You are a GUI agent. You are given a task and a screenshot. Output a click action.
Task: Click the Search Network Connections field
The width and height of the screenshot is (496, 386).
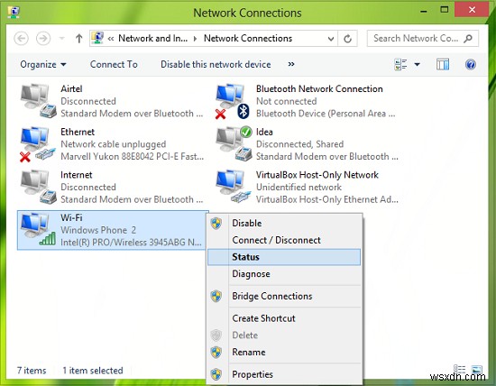point(423,39)
